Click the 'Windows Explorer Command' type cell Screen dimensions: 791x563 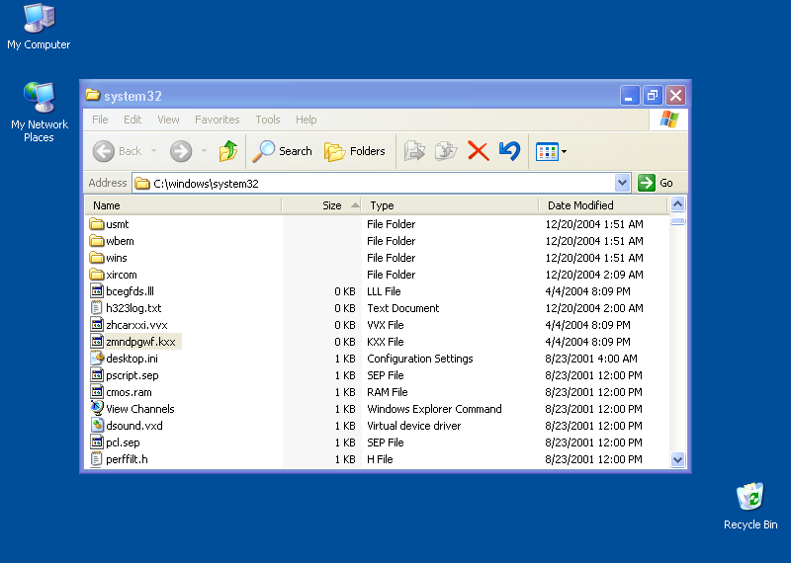pyautogui.click(x=434, y=409)
